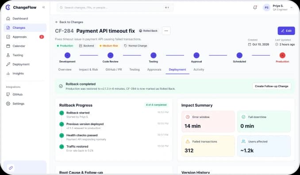Screen dimensions: 300x175
Task: Switch to the Overview tab
Action: click(65, 69)
